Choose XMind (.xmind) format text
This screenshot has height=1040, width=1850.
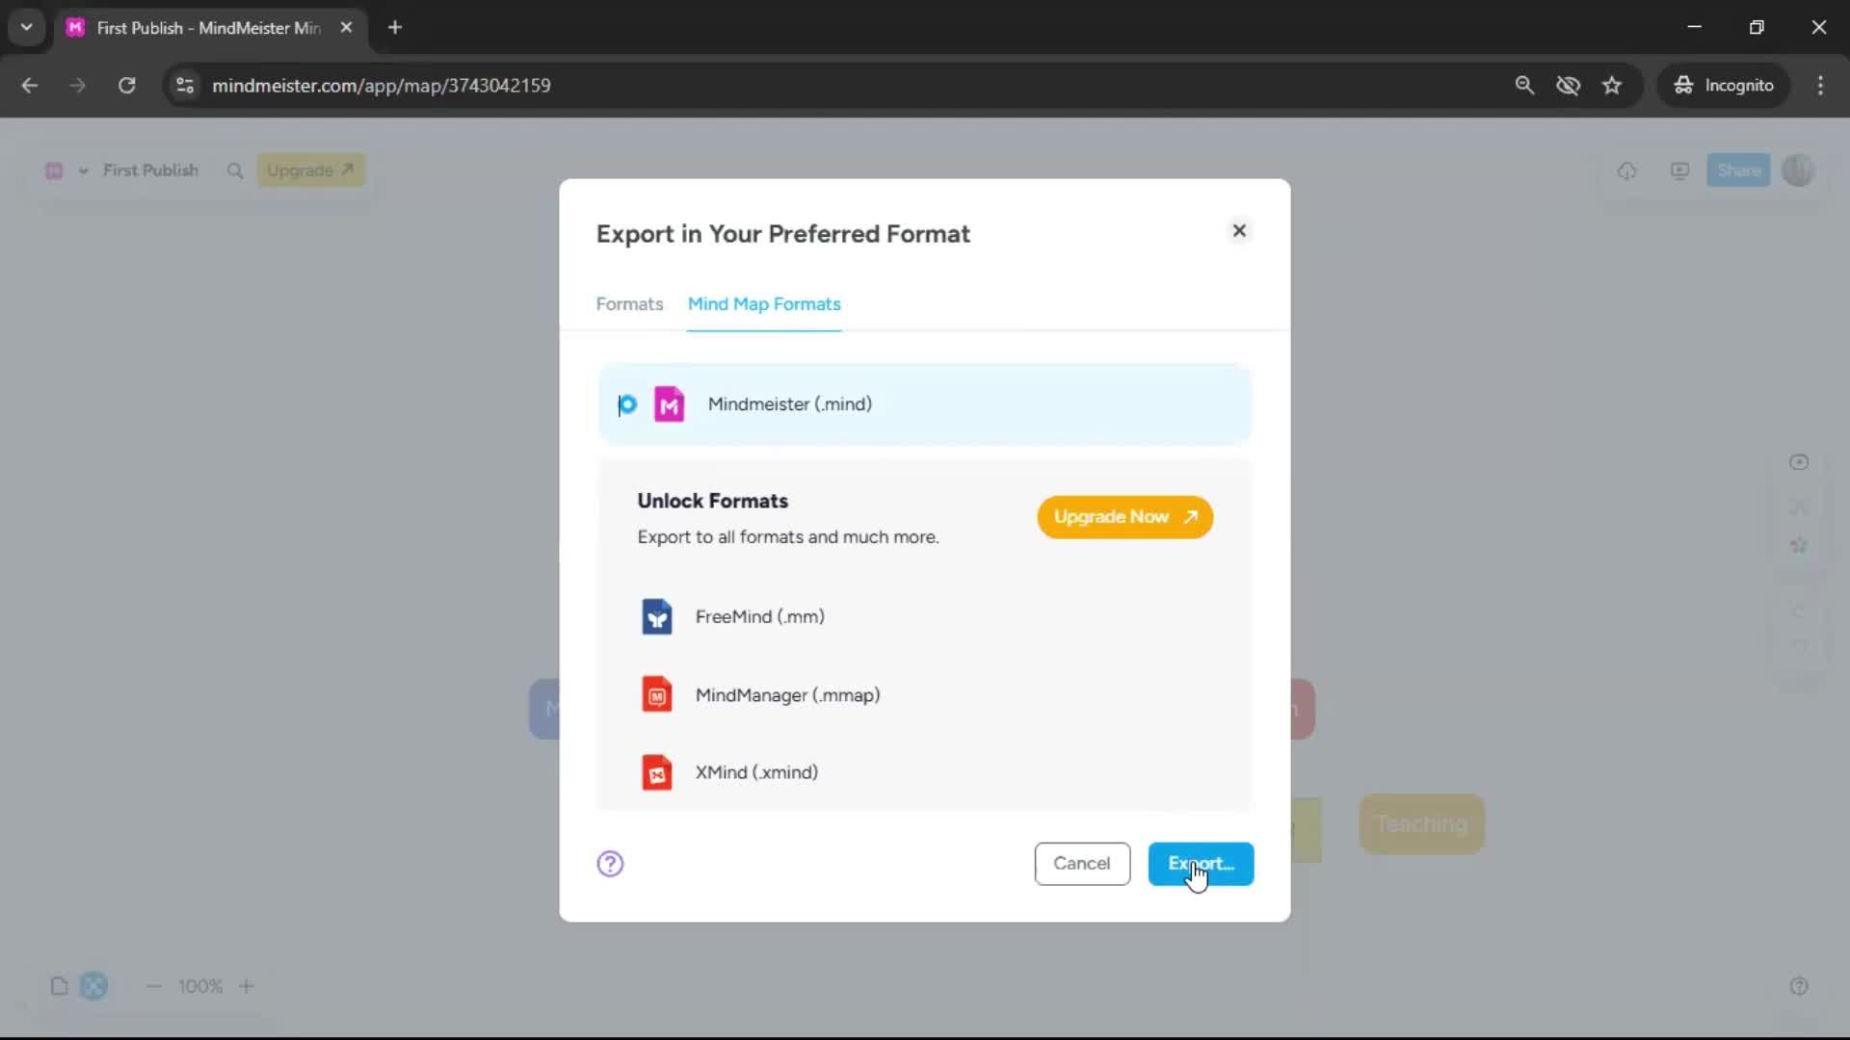tap(756, 772)
